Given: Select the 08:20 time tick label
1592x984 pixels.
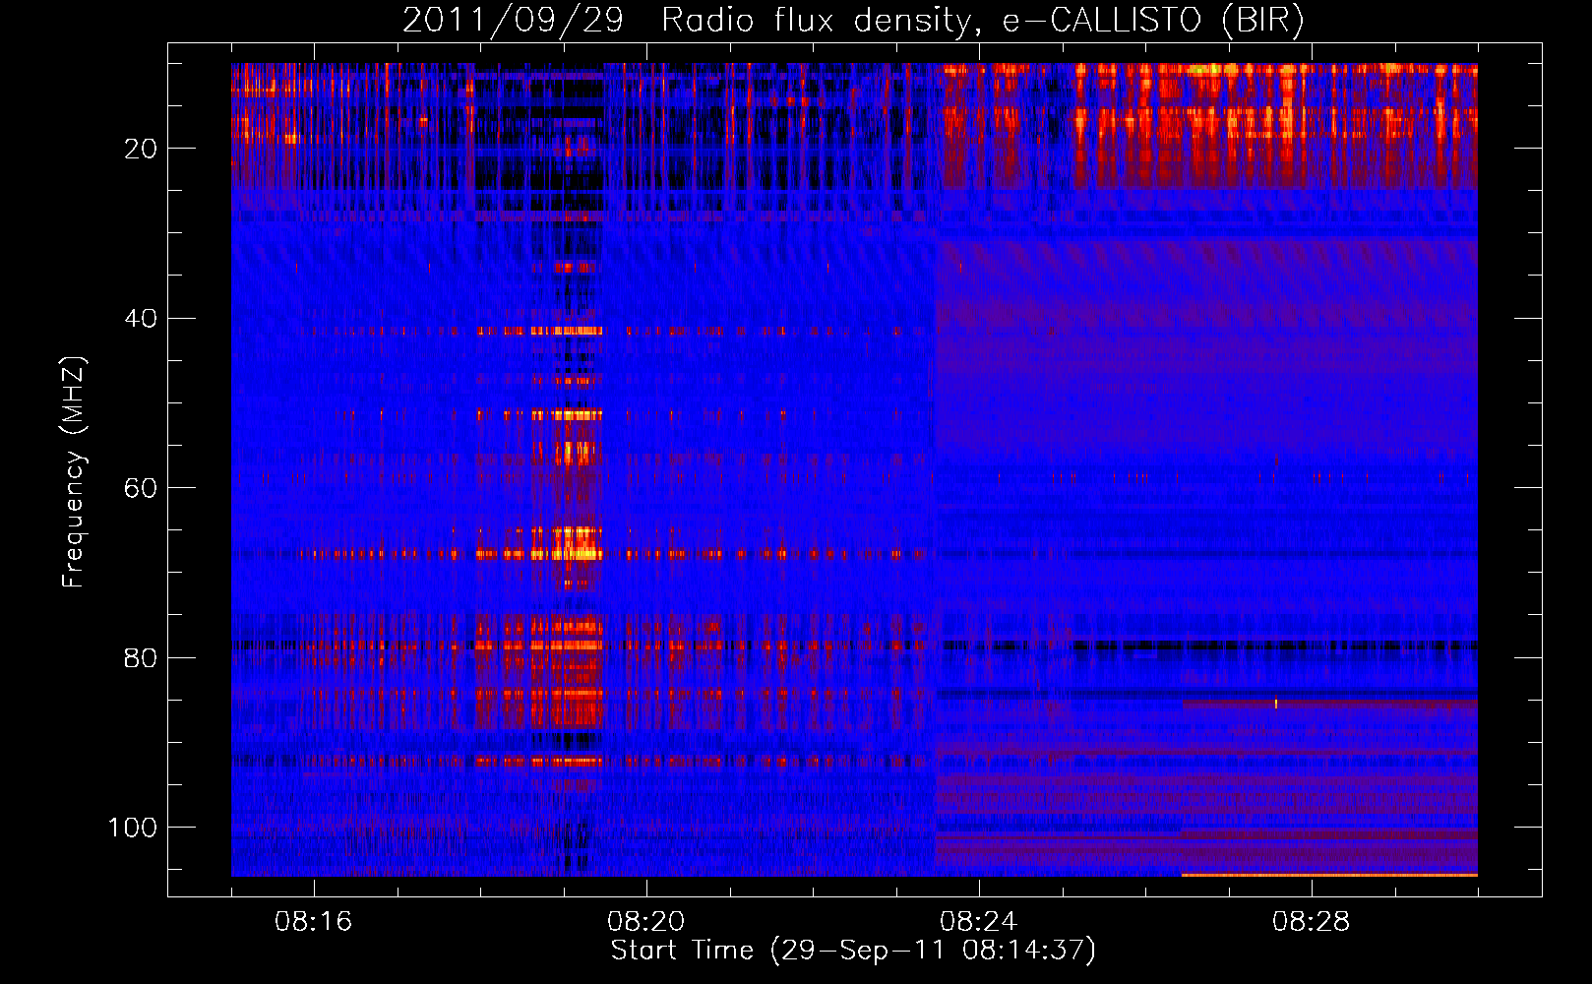Looking at the screenshot, I should (646, 922).
